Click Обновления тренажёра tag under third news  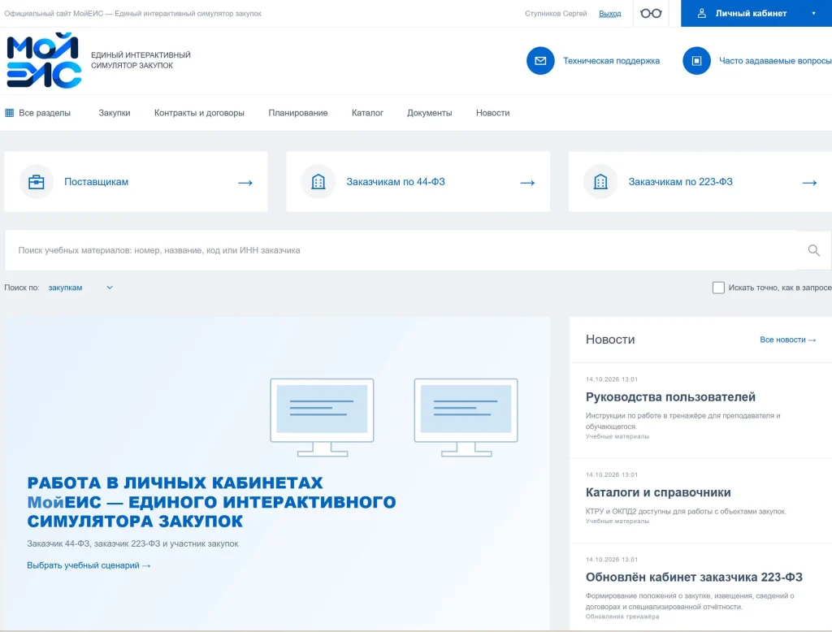click(622, 617)
